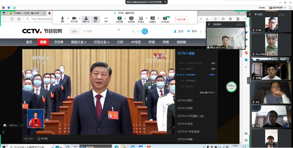The height and width of the screenshot is (148, 293).
Task: Mute the microphone in the meeting toolbar
Action: [62, 19]
